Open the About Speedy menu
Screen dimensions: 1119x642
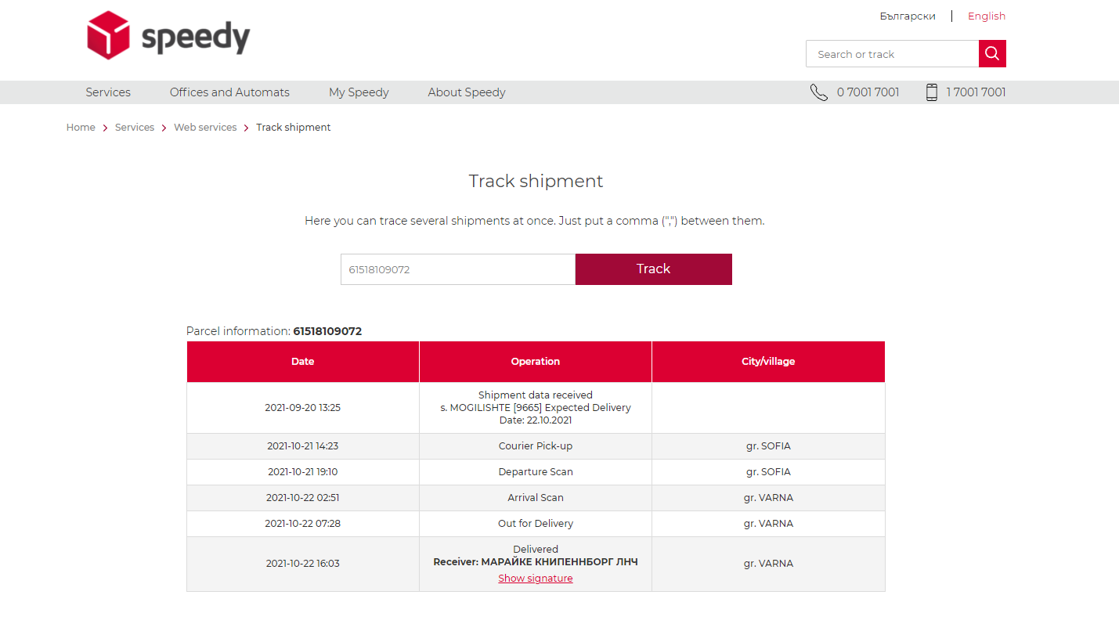click(467, 92)
